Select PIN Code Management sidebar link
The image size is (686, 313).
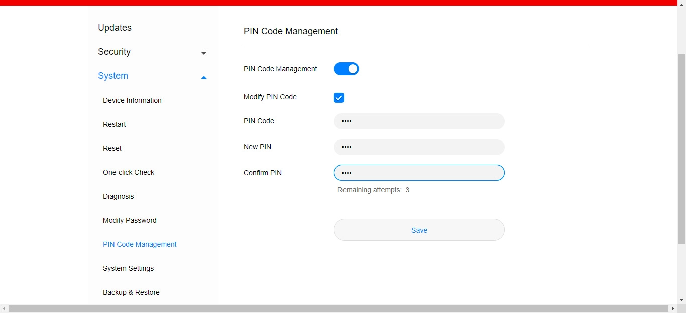coord(140,244)
